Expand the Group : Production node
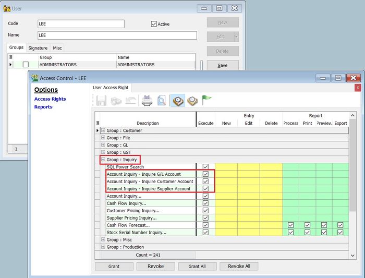The height and width of the screenshot is (278, 365). pos(103,247)
